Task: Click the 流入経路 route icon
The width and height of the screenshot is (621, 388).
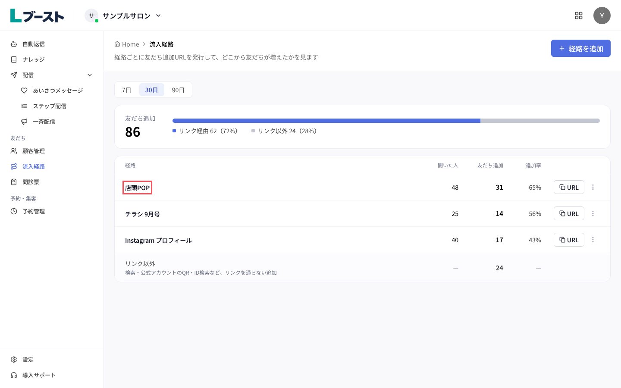Action: click(14, 166)
